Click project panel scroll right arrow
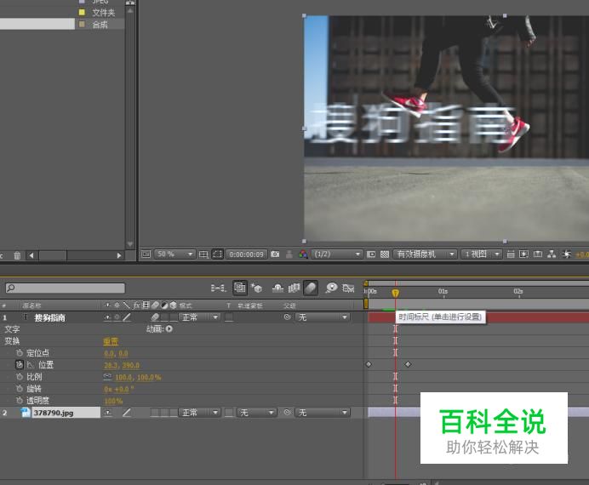The height and width of the screenshot is (485, 589). [x=119, y=255]
